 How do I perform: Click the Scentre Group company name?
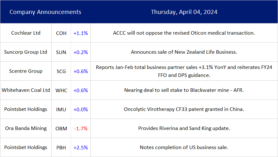pos(26,71)
